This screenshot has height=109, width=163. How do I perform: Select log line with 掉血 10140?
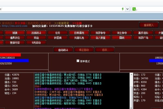69,95
